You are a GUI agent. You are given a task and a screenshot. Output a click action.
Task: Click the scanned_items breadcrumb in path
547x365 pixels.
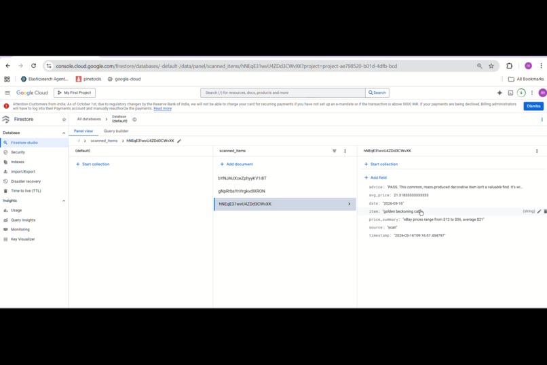(104, 141)
